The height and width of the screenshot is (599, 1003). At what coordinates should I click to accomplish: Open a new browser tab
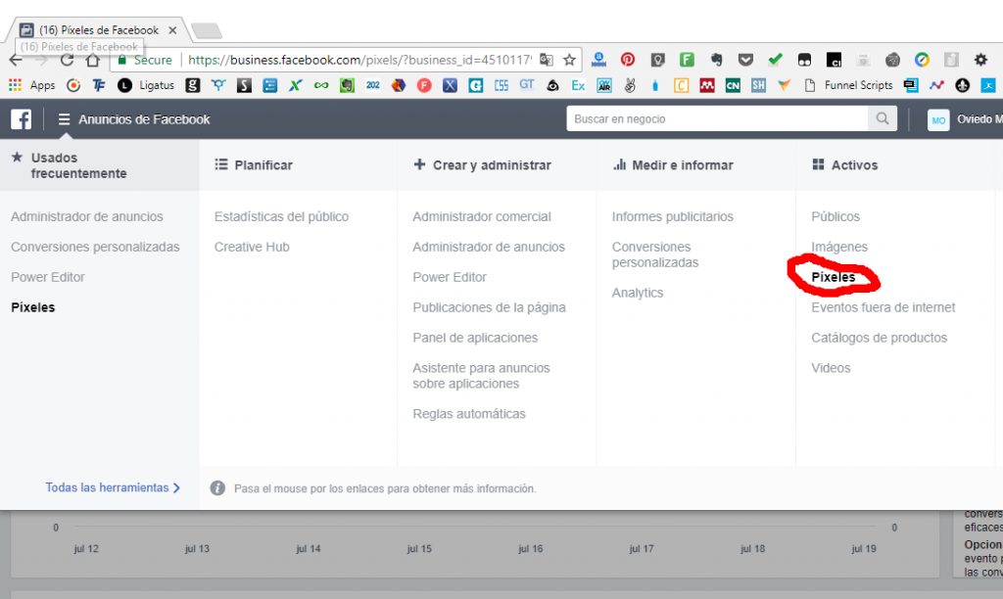(206, 30)
